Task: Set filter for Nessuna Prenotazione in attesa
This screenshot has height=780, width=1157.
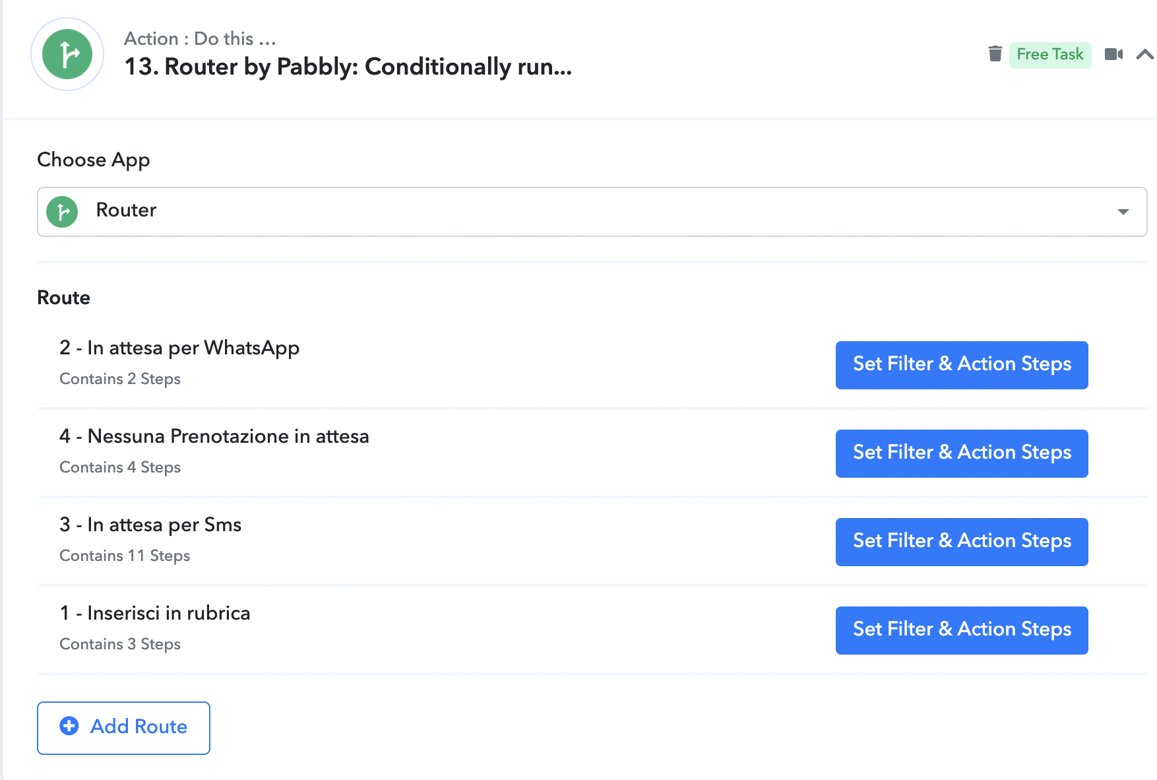Action: (962, 453)
